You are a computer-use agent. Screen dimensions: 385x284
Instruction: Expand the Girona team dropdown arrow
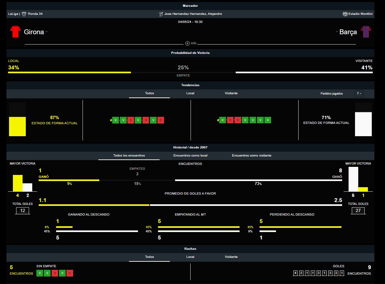coord(47,32)
